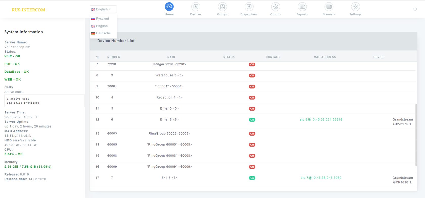Open the Dispatchers section
The width and height of the screenshot is (425, 198).
[x=249, y=9]
